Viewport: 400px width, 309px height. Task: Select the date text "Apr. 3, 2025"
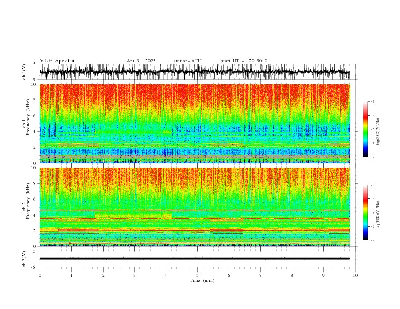(141, 61)
